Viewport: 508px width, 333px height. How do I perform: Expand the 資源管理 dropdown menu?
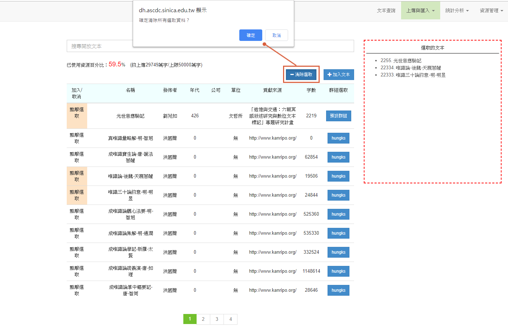tap(491, 11)
